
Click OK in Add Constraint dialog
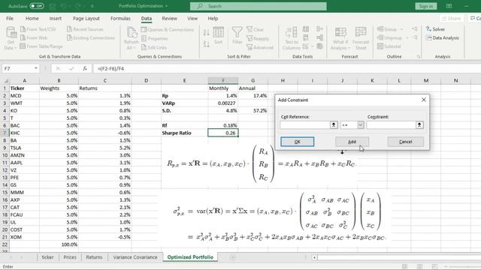point(298,142)
